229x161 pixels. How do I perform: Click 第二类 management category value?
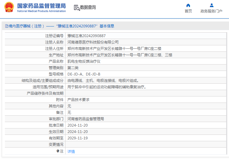(x=73, y=68)
